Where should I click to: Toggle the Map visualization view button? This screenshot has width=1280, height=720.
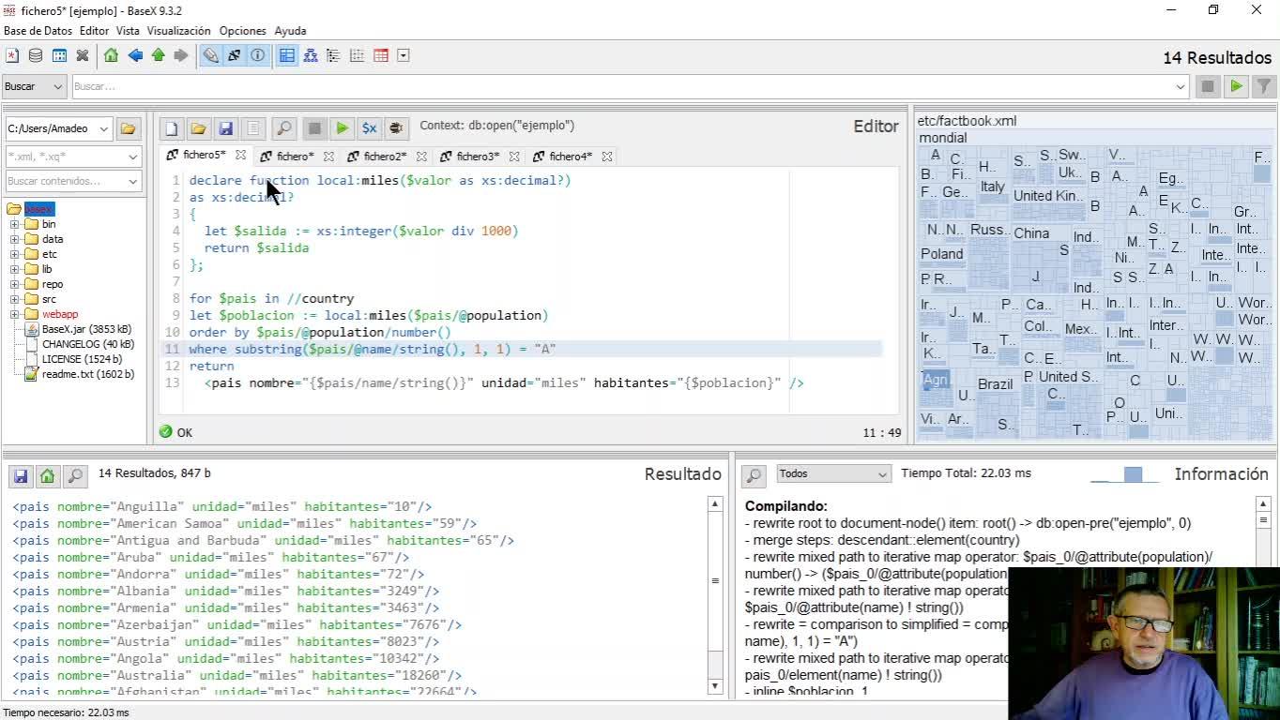(287, 55)
